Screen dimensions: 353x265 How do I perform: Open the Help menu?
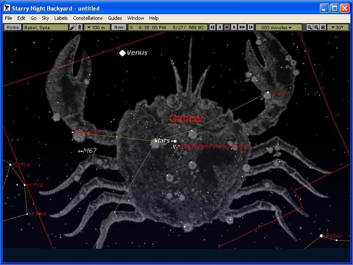pyautogui.click(x=154, y=18)
